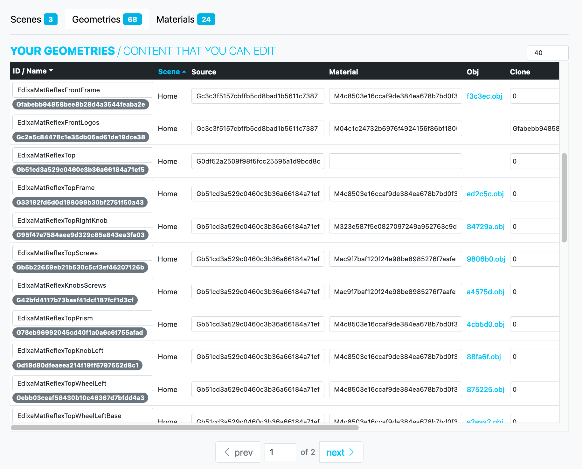Image resolution: width=582 pixels, height=469 pixels.
Task: Open the a4575d.obj file link
Action: (x=485, y=292)
